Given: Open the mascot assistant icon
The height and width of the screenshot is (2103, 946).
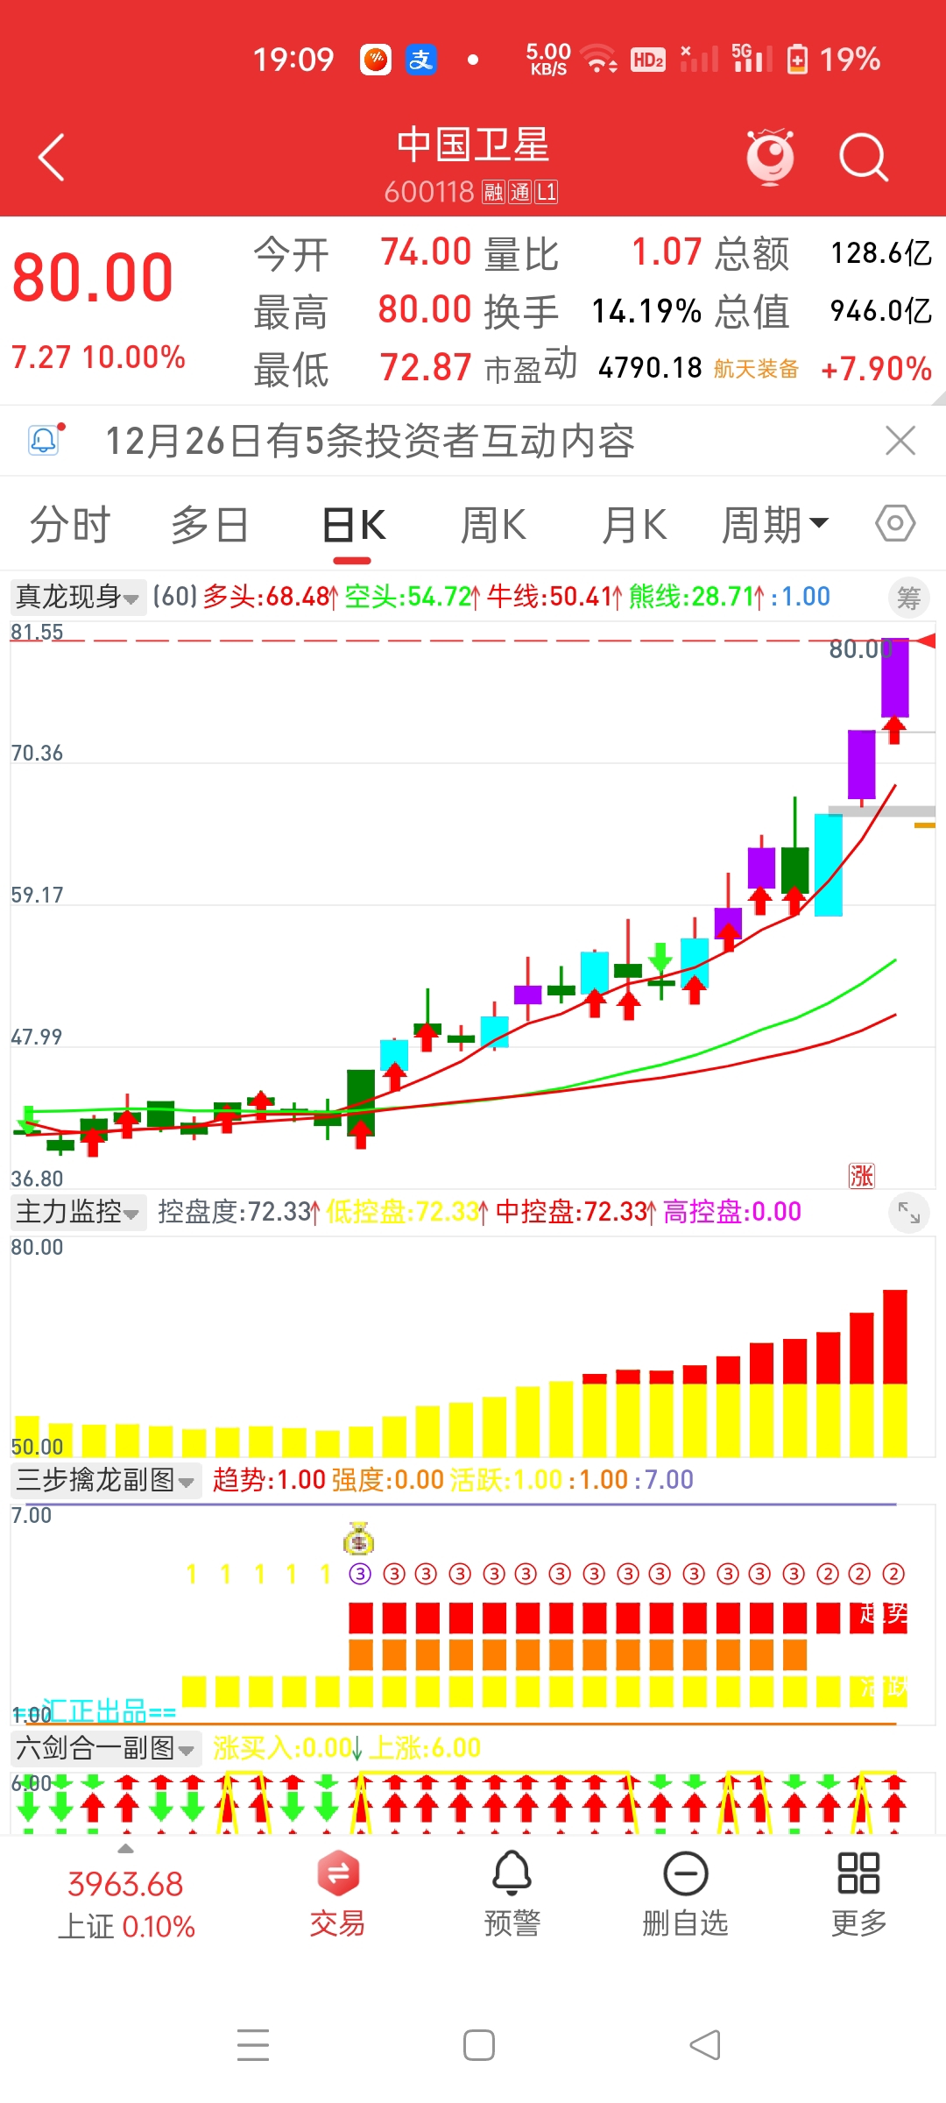Looking at the screenshot, I should tap(770, 157).
